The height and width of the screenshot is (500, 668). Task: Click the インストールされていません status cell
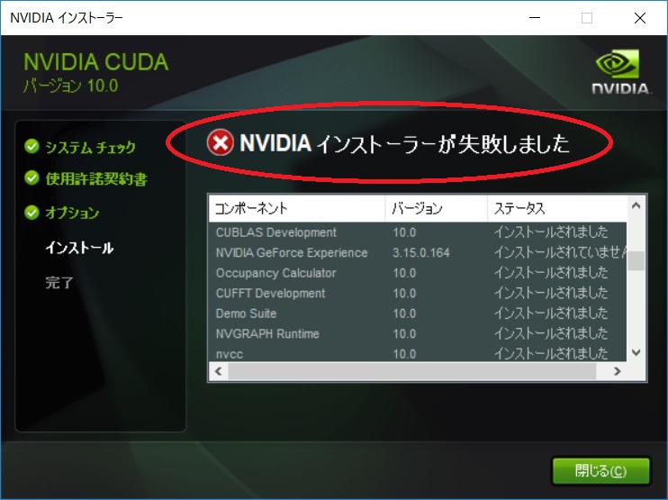point(560,253)
